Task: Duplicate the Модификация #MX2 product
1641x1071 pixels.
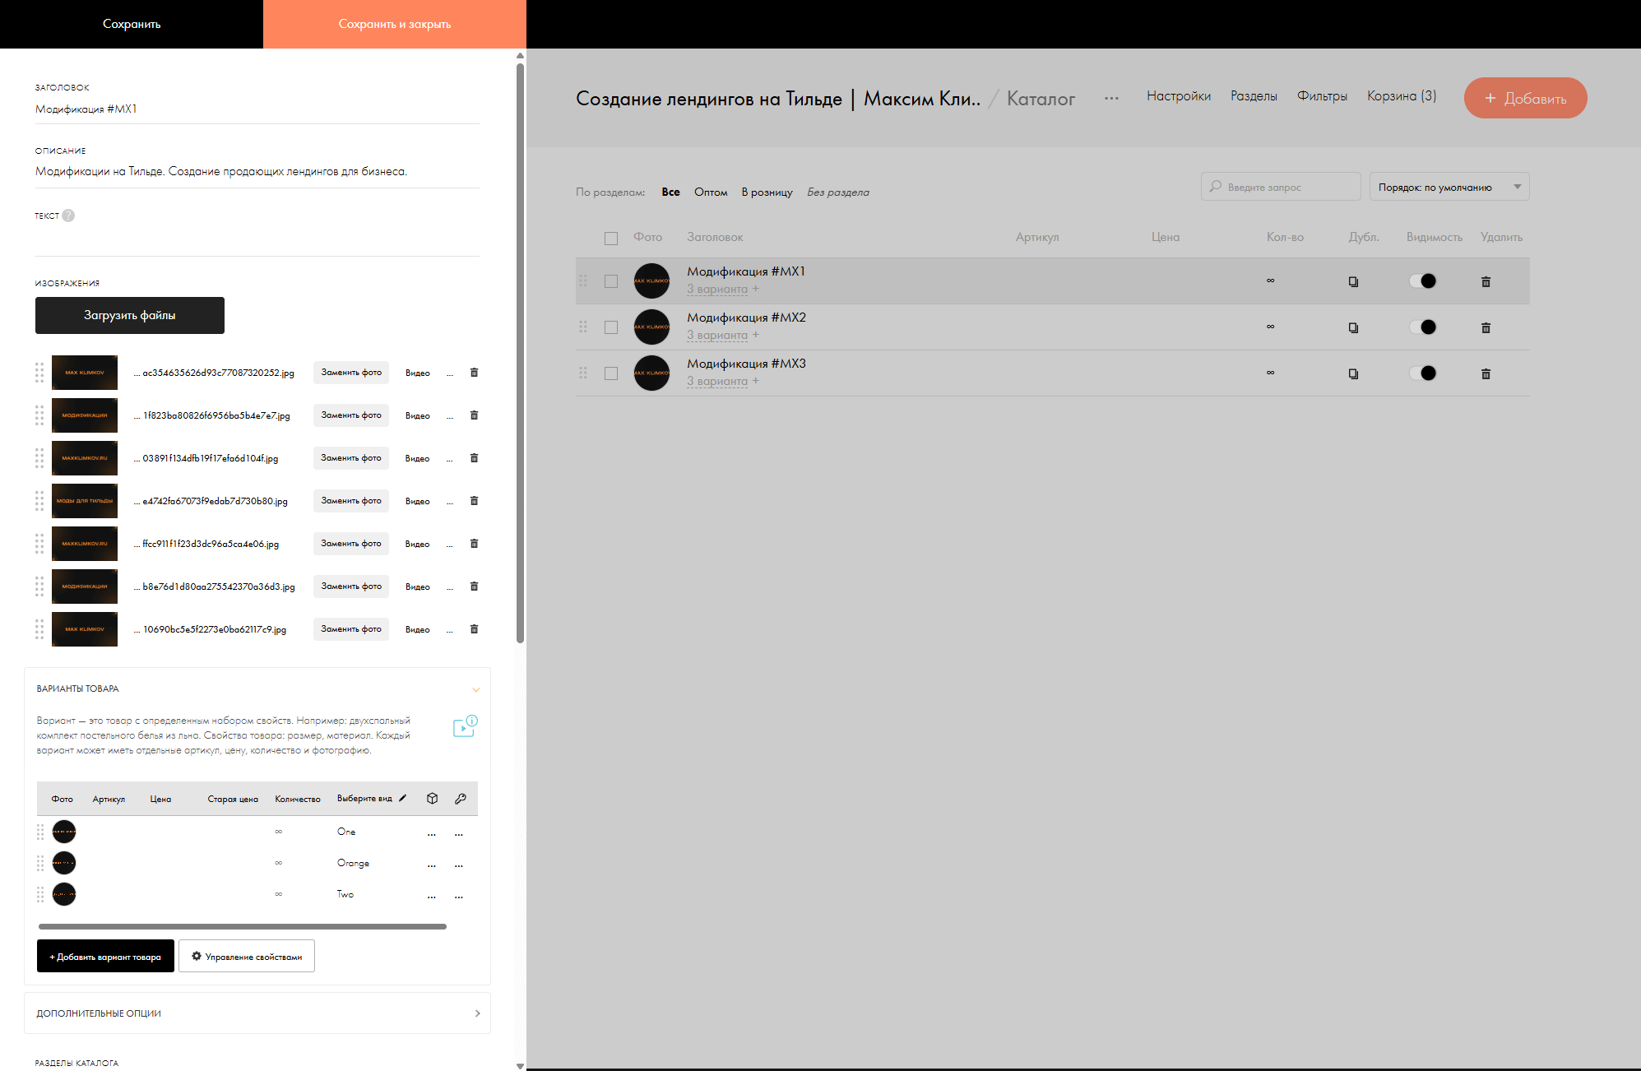Action: [x=1353, y=327]
